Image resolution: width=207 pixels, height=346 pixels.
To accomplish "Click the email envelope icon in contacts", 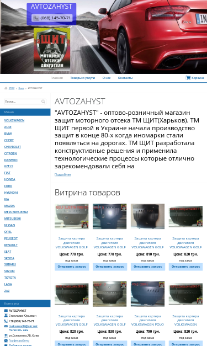I will click(6, 326).
